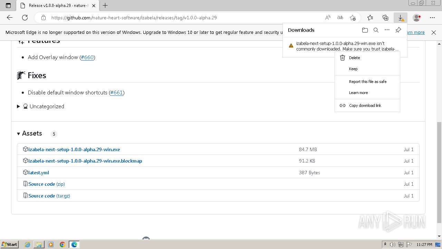Reload the page with Refresh icon
This screenshot has height=249, width=442.
point(25,18)
